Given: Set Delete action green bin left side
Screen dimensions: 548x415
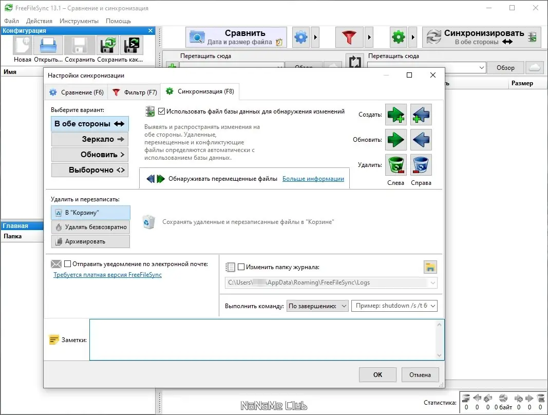Looking at the screenshot, I should [x=396, y=165].
